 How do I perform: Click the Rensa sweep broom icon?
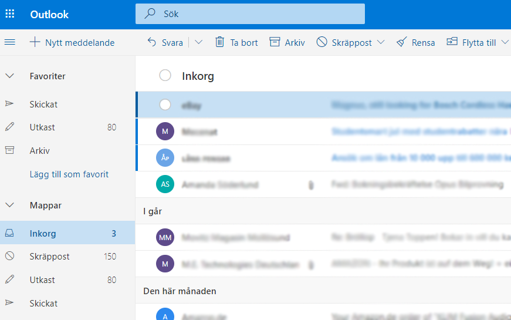point(401,42)
